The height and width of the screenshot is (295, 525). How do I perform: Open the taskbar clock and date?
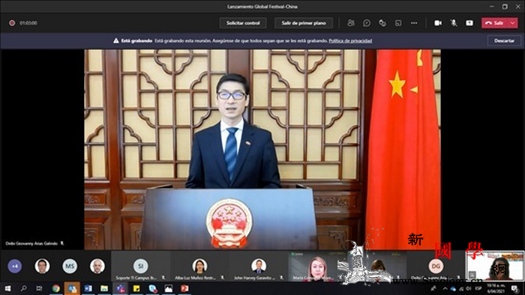pyautogui.click(x=496, y=289)
